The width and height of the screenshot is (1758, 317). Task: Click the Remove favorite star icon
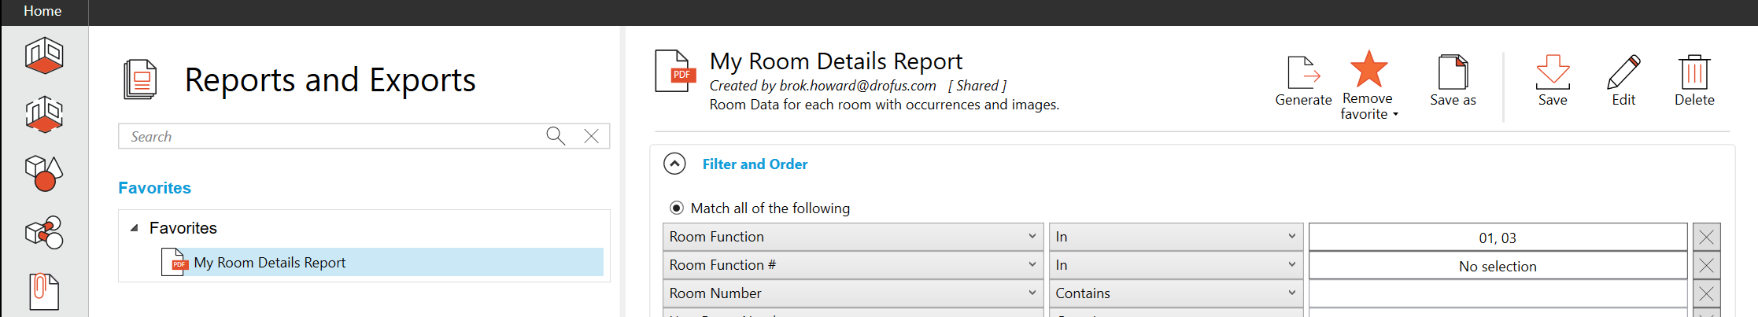pos(1368,70)
